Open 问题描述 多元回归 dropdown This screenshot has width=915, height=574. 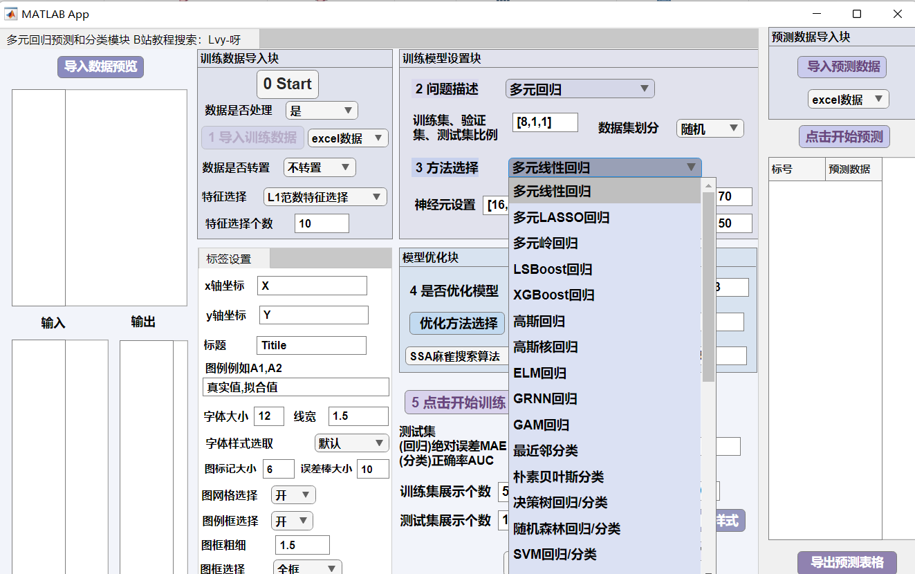(x=580, y=89)
